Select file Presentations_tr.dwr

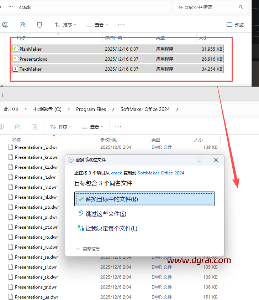[x=36, y=287]
